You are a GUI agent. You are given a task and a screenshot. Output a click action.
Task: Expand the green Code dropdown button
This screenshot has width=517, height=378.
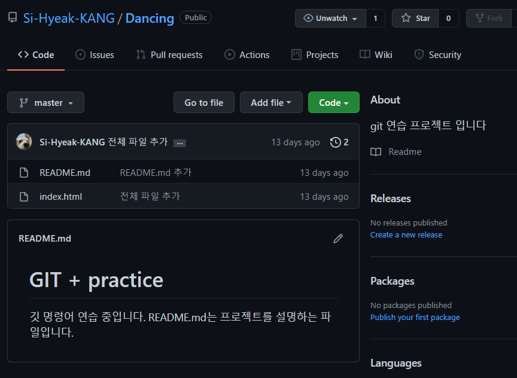click(334, 102)
